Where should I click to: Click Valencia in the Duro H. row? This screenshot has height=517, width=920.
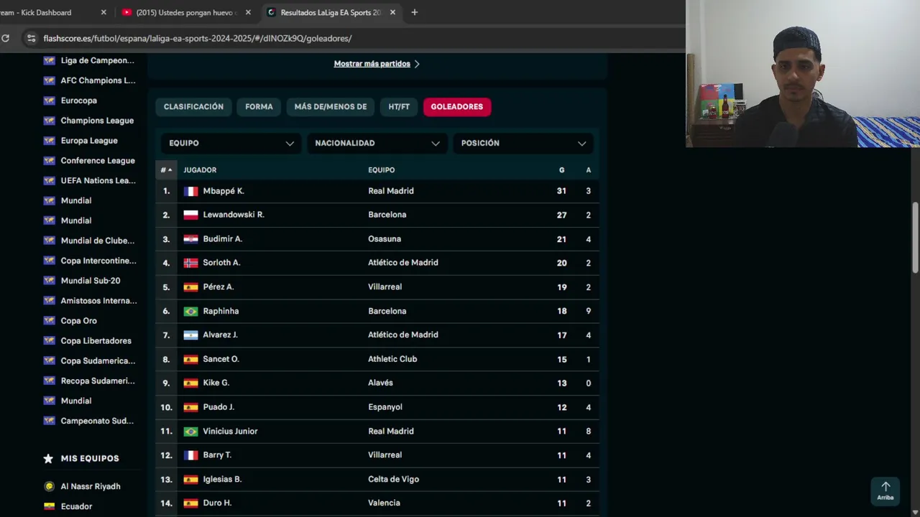pos(384,503)
